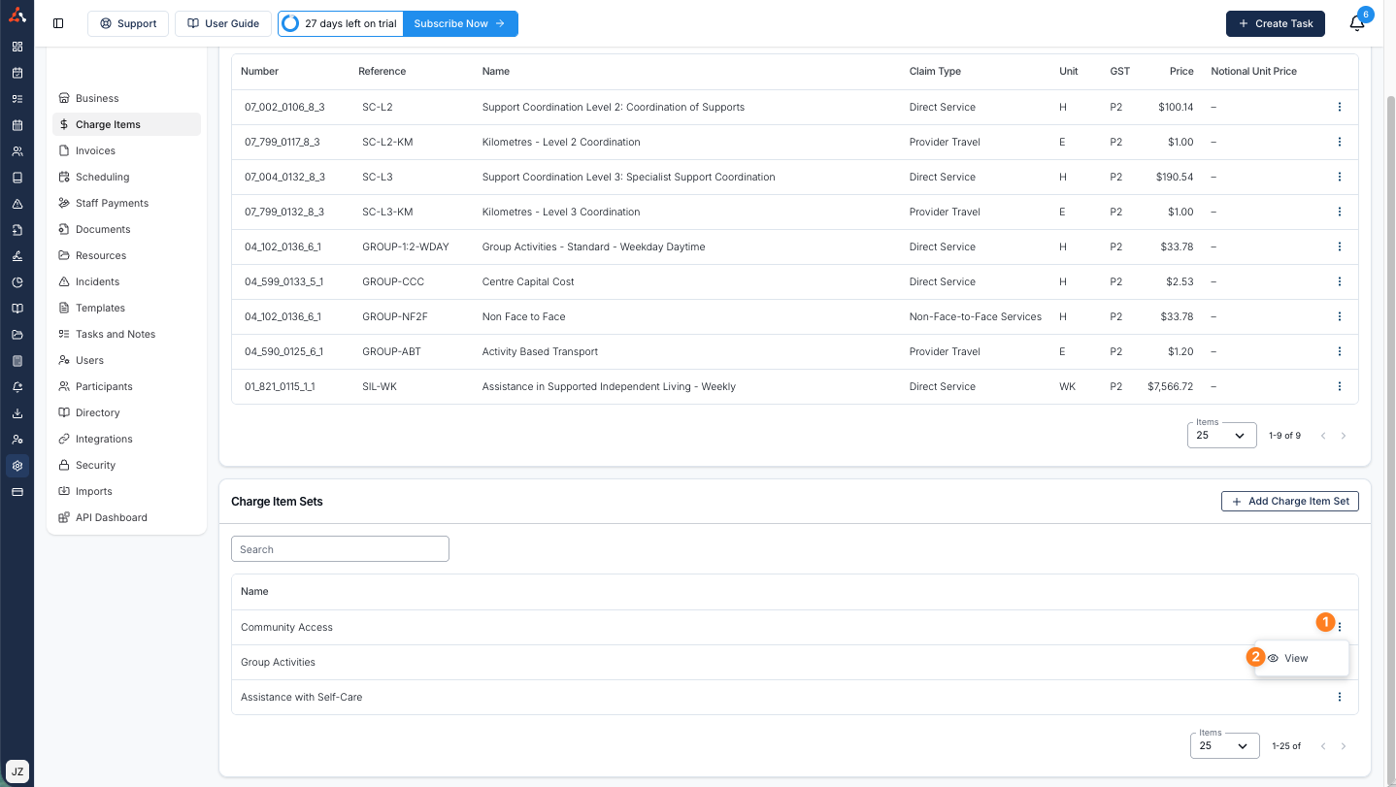Focus the Charge Item Sets search field
Image resolution: width=1396 pixels, height=787 pixels.
pos(340,549)
